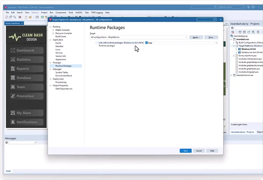Click the Messages panel search field
Screen dimensions: 263x180
click(23, 142)
